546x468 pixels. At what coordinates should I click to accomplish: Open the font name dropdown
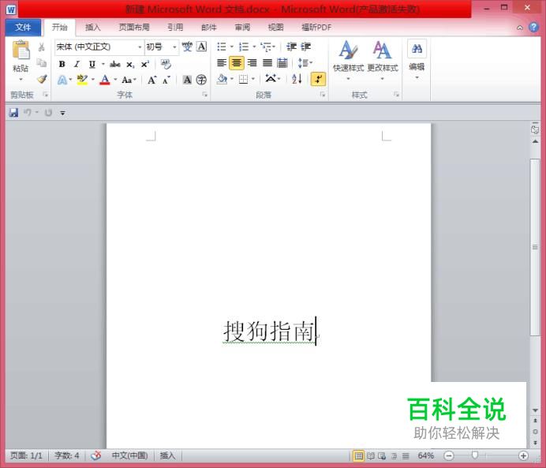coord(140,47)
